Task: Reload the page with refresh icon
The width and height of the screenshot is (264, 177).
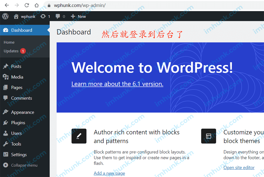Action: (27, 5)
